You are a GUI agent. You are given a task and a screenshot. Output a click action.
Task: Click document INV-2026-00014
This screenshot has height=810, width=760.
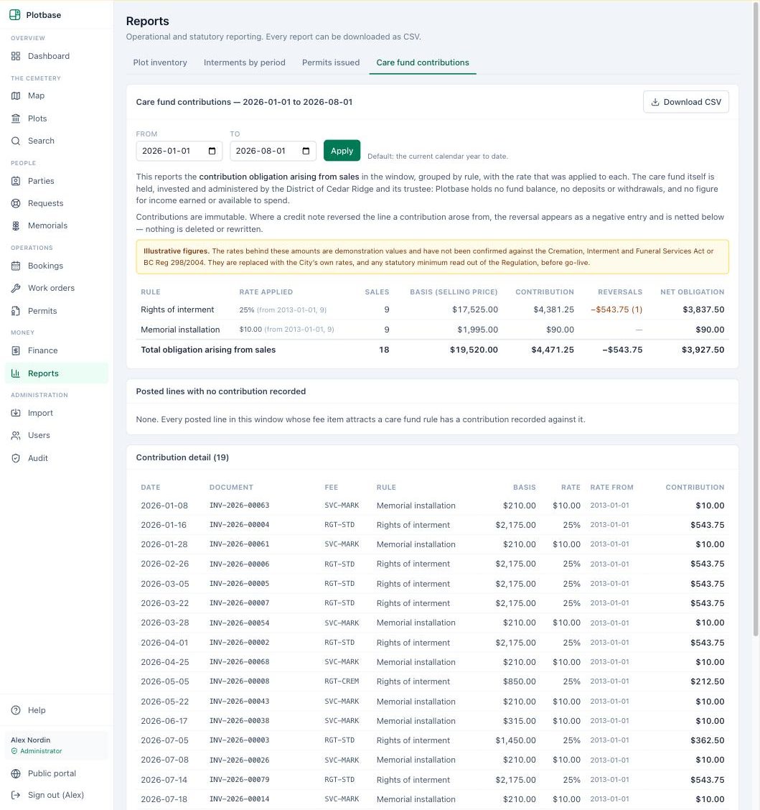coord(239,799)
